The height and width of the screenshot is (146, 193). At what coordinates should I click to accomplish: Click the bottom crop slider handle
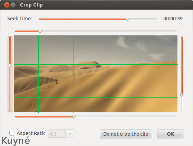pyautogui.click(x=74, y=116)
